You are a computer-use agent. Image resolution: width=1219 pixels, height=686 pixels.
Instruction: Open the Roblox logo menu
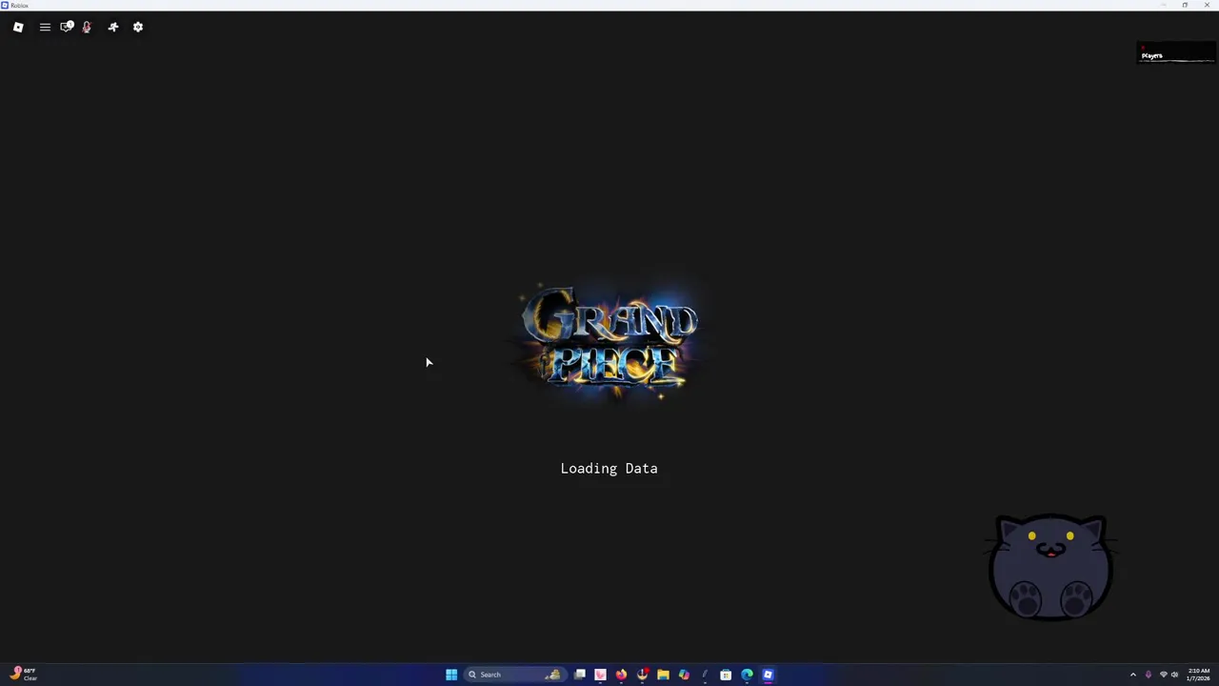coord(18,27)
